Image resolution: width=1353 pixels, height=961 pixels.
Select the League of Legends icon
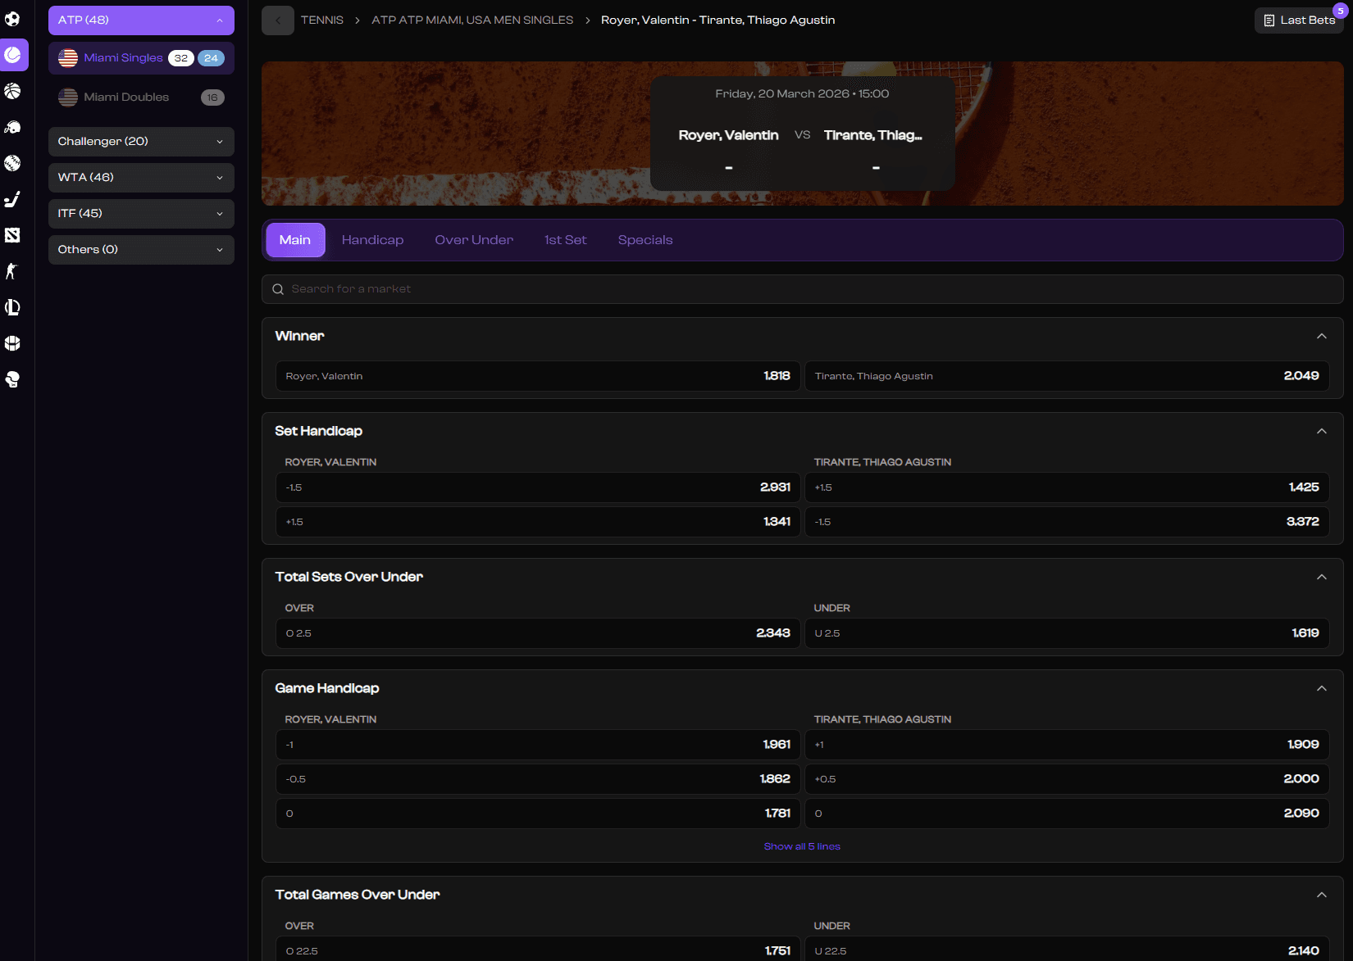tap(12, 307)
